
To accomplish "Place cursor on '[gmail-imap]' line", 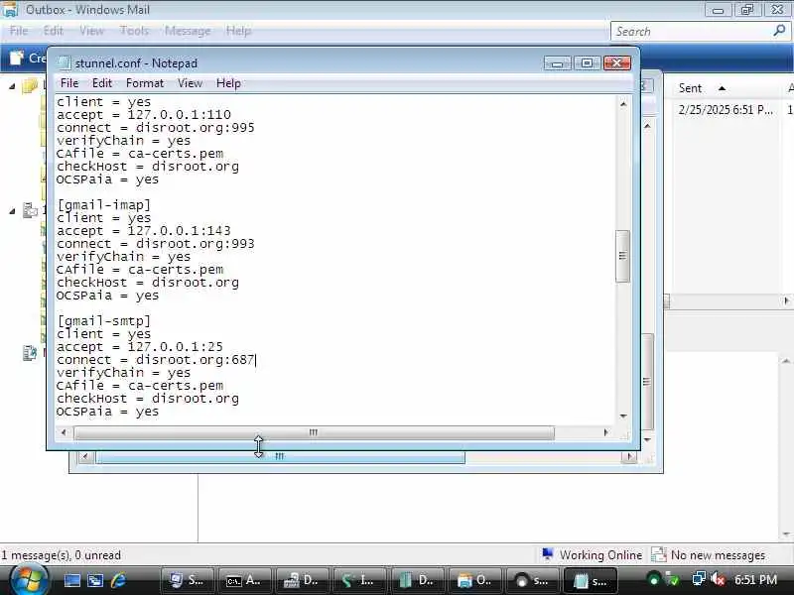I will pyautogui.click(x=104, y=205).
